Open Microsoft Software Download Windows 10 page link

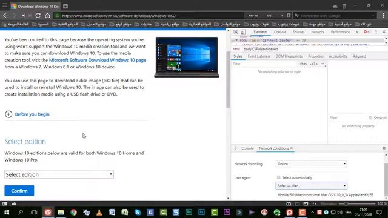pos(98,60)
